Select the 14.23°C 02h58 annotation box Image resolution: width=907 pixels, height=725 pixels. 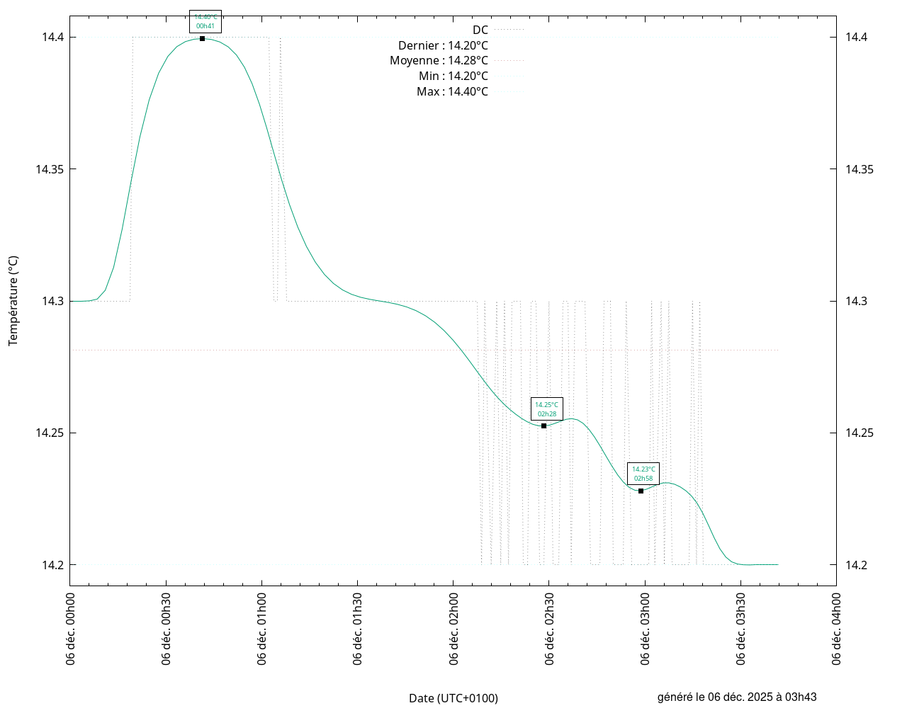643,474
